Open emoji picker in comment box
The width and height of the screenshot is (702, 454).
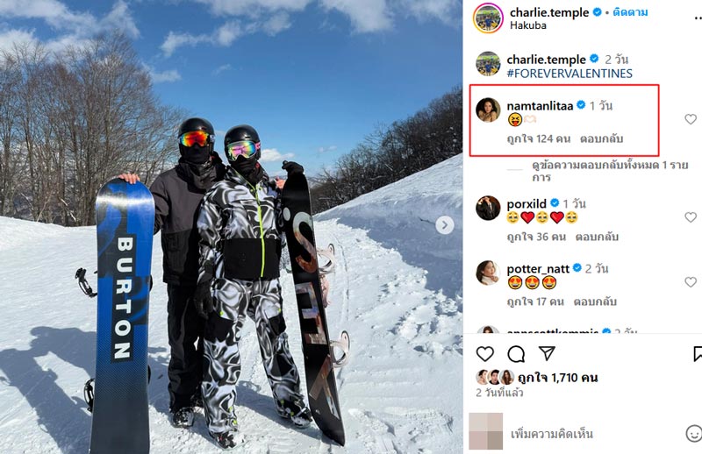[x=693, y=433]
